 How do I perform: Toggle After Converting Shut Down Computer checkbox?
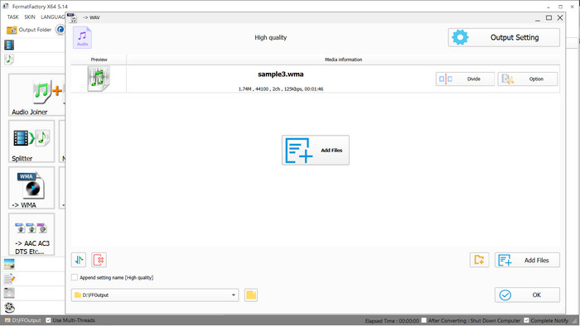pyautogui.click(x=424, y=320)
